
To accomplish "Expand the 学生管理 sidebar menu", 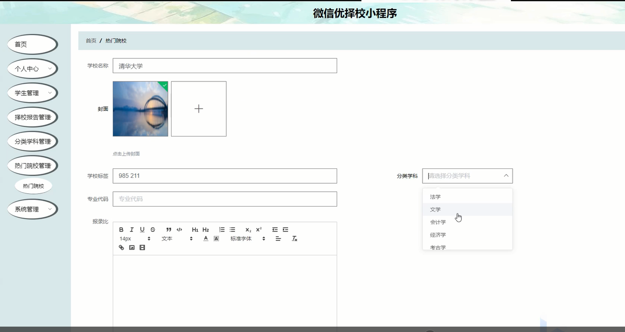I will (32, 93).
